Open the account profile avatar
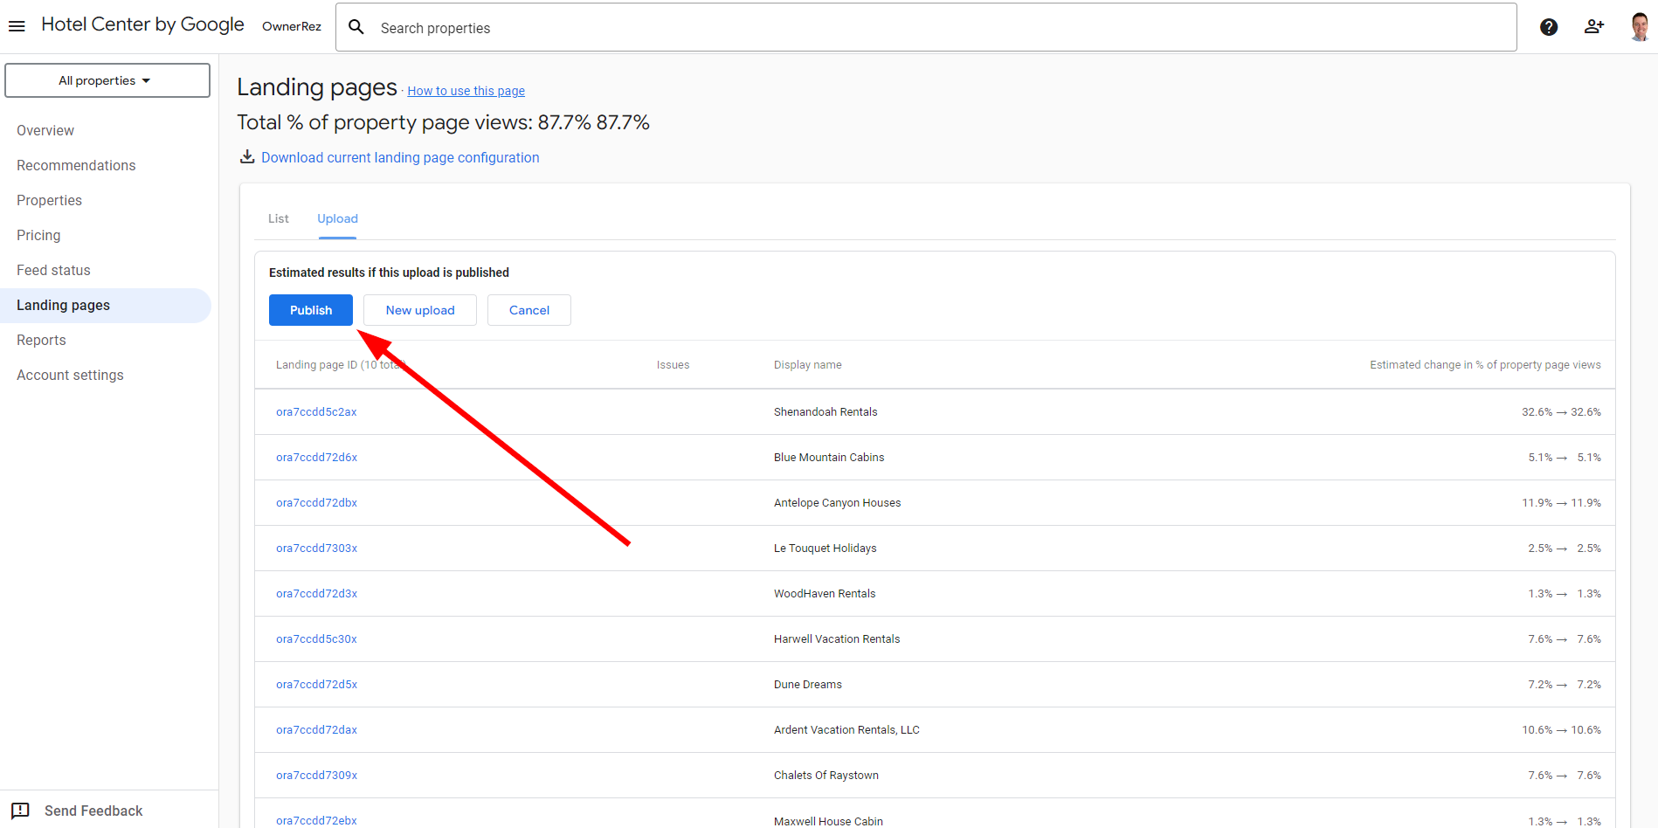1658x828 pixels. 1639,27
